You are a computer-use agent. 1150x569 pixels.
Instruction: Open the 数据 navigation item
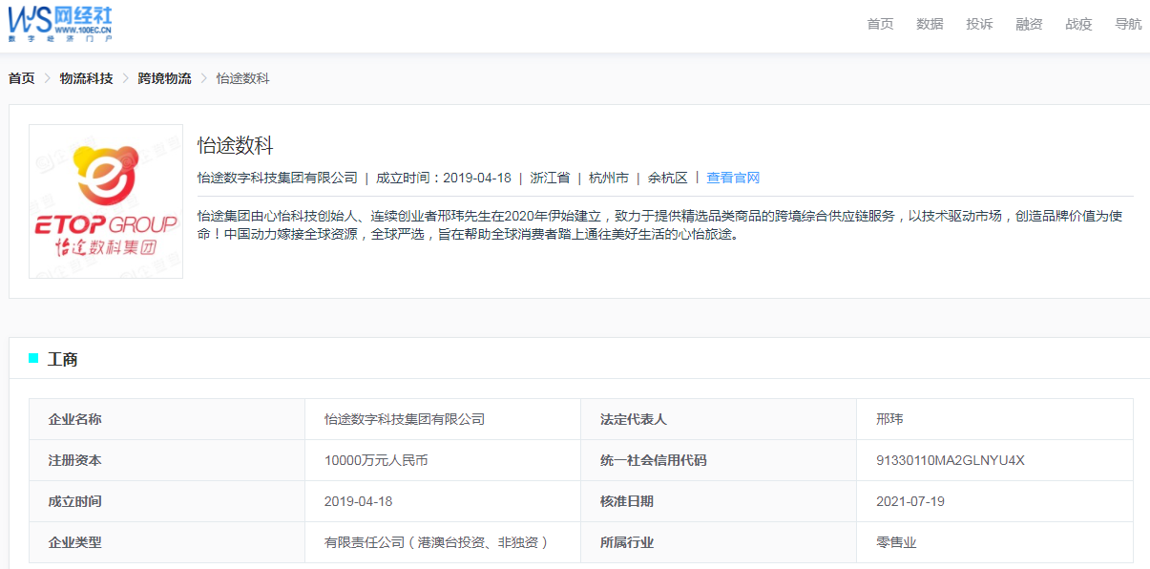click(x=930, y=25)
